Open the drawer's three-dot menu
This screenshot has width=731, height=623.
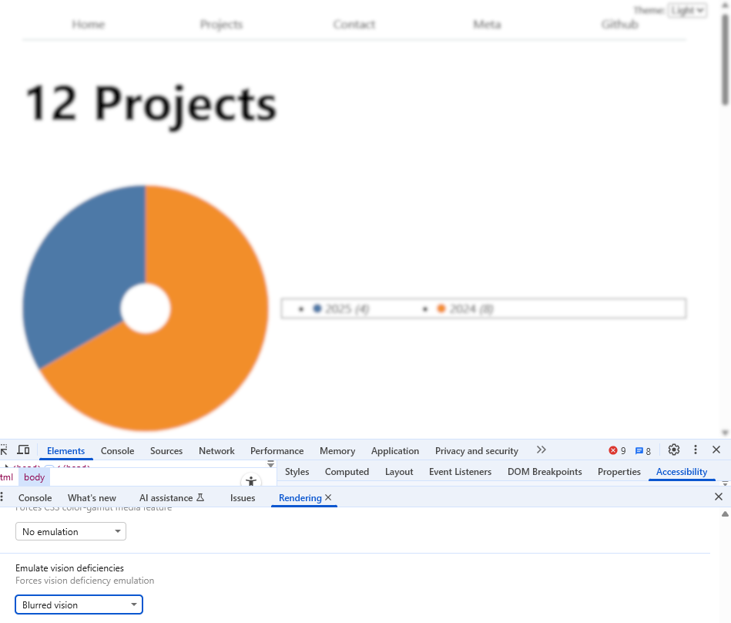(3, 498)
